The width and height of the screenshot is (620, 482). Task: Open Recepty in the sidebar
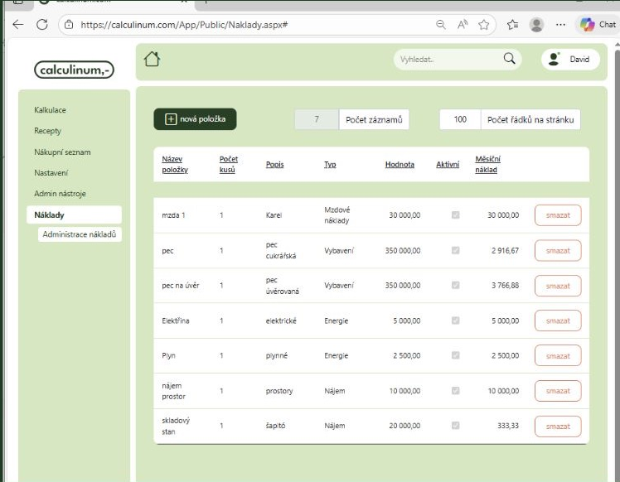[47, 131]
